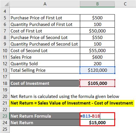Select column A header

45,4
